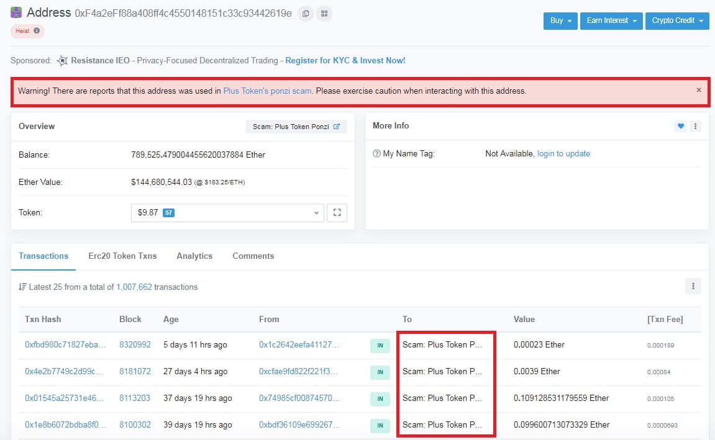Click the Age column header

pyautogui.click(x=171, y=320)
